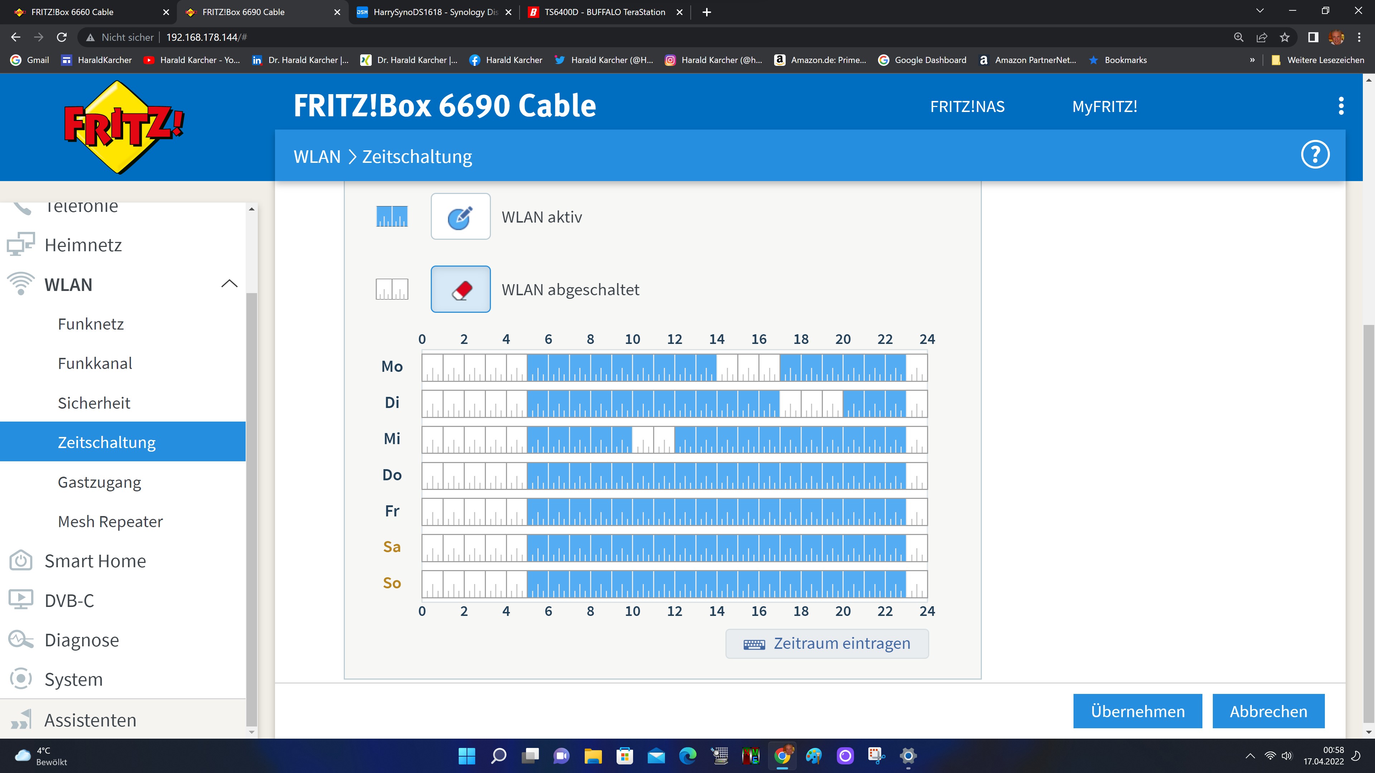
Task: Select the WLAN abgeschaltet eraser tool
Action: point(460,289)
